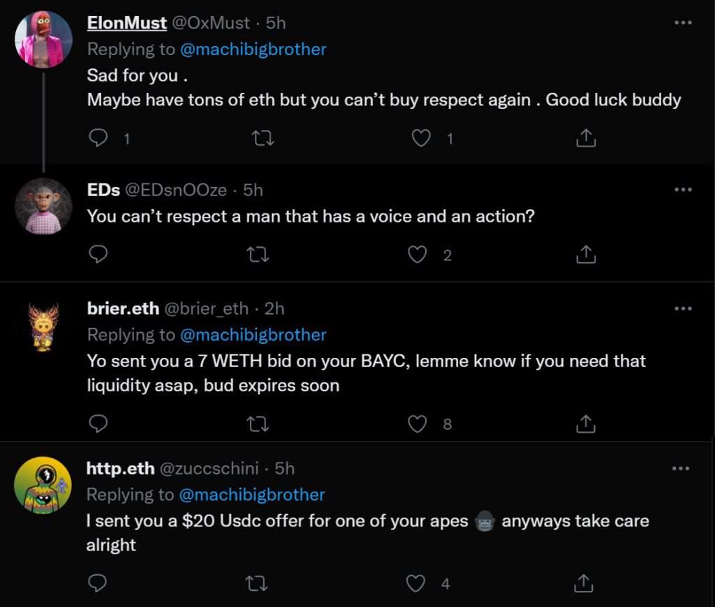The image size is (715, 607).
Task: Share brier.eth's tweet
Action: click(586, 423)
